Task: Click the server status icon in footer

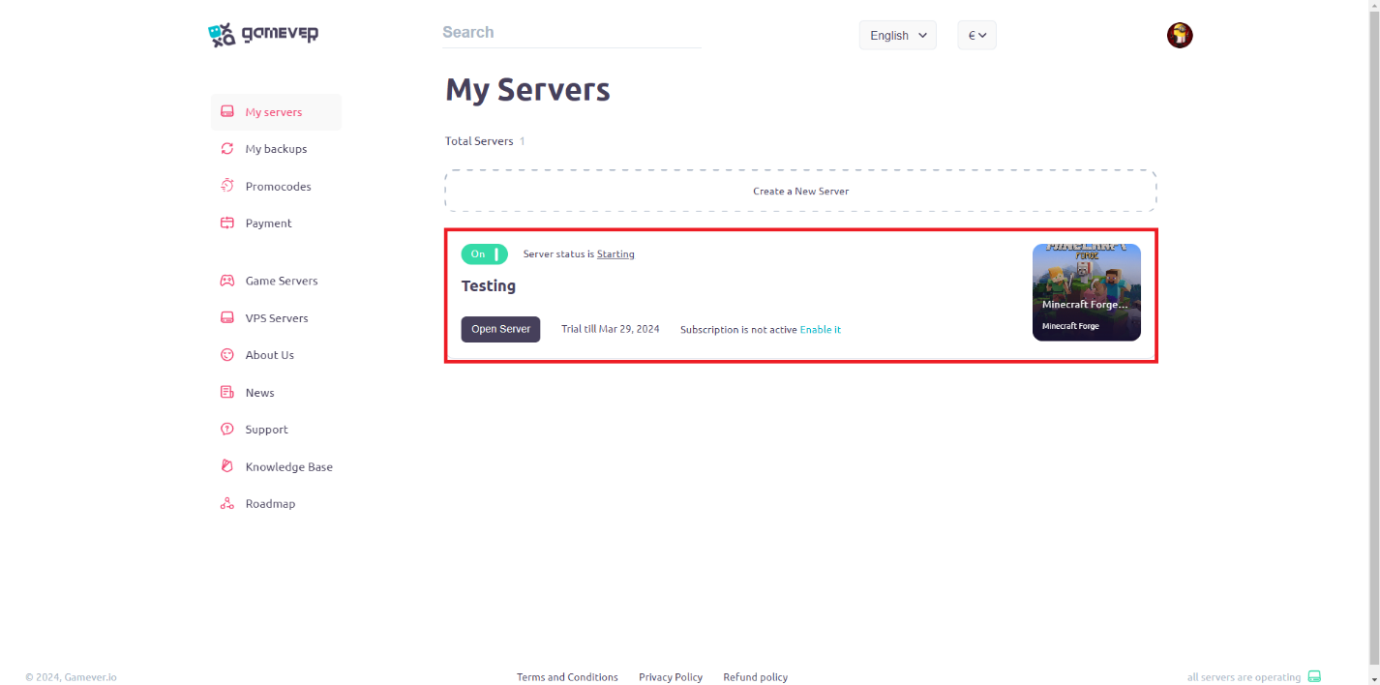Action: pyautogui.click(x=1314, y=676)
